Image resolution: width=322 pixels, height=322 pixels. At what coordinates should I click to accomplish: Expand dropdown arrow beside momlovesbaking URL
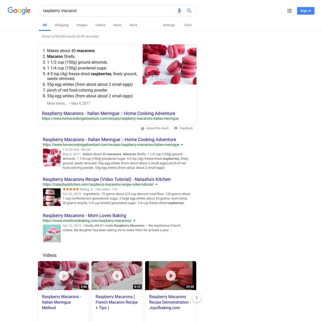[134, 221]
